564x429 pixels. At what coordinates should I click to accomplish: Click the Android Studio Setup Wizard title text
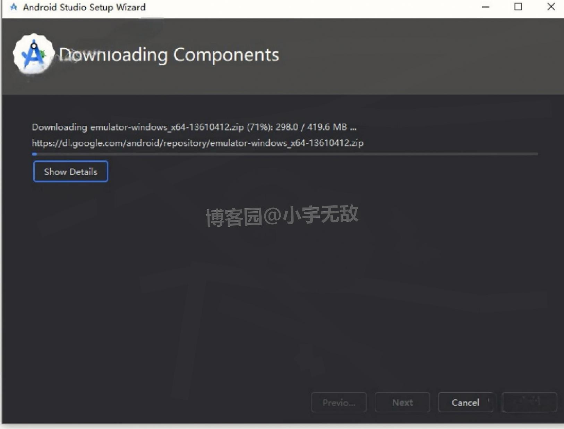tap(84, 7)
